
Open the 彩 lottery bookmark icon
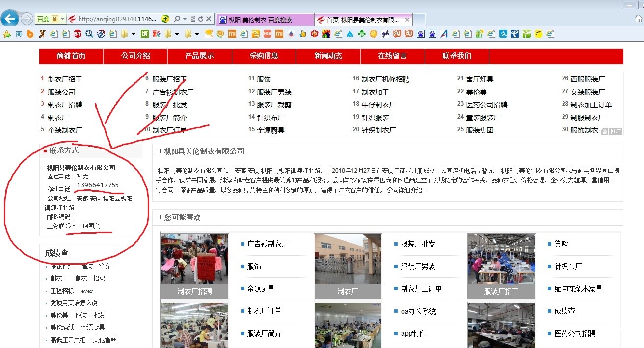pyautogui.click(x=156, y=34)
